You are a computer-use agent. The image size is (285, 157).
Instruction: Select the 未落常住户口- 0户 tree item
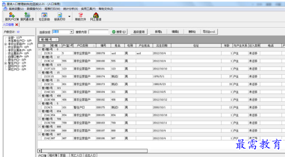(19, 41)
